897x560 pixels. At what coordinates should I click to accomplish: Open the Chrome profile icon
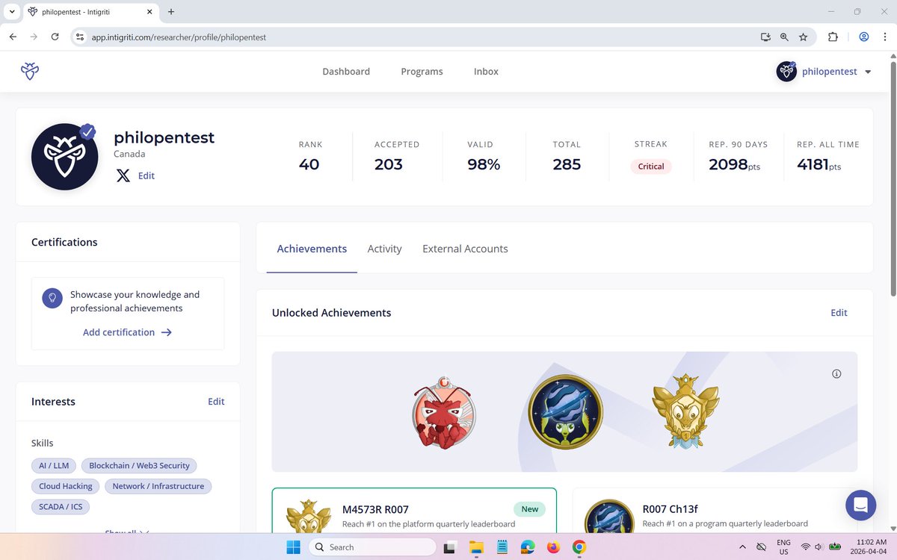[x=864, y=37]
